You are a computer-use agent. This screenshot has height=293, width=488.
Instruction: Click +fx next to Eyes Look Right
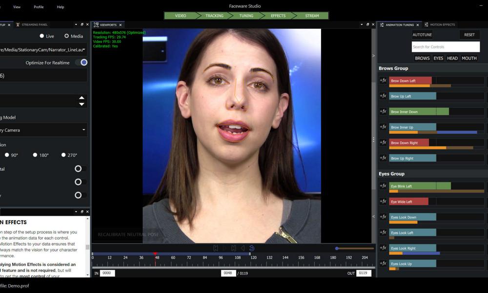tap(383, 248)
